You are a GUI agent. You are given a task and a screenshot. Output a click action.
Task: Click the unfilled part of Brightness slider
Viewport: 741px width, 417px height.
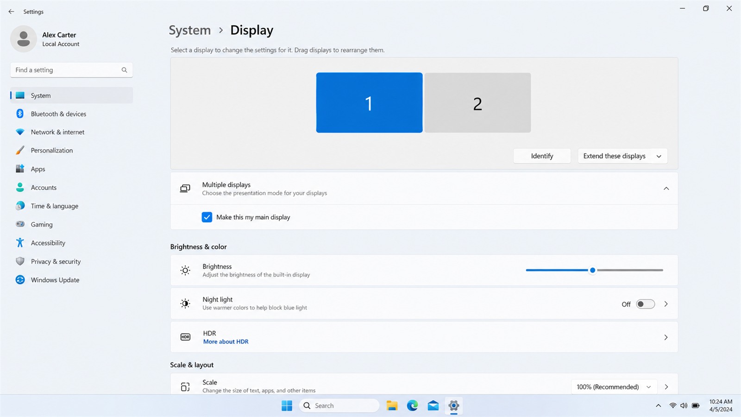coord(630,270)
